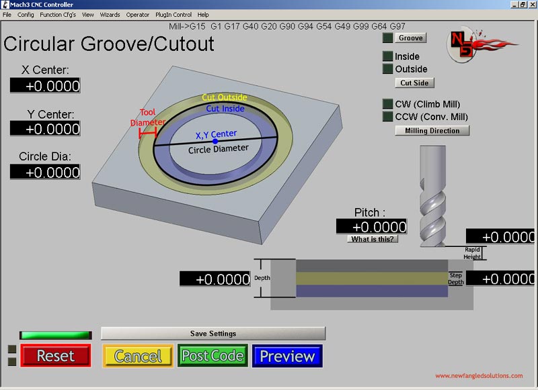Select the Rapid Height value field
The height and width of the screenshot is (390, 538).
[500, 236]
